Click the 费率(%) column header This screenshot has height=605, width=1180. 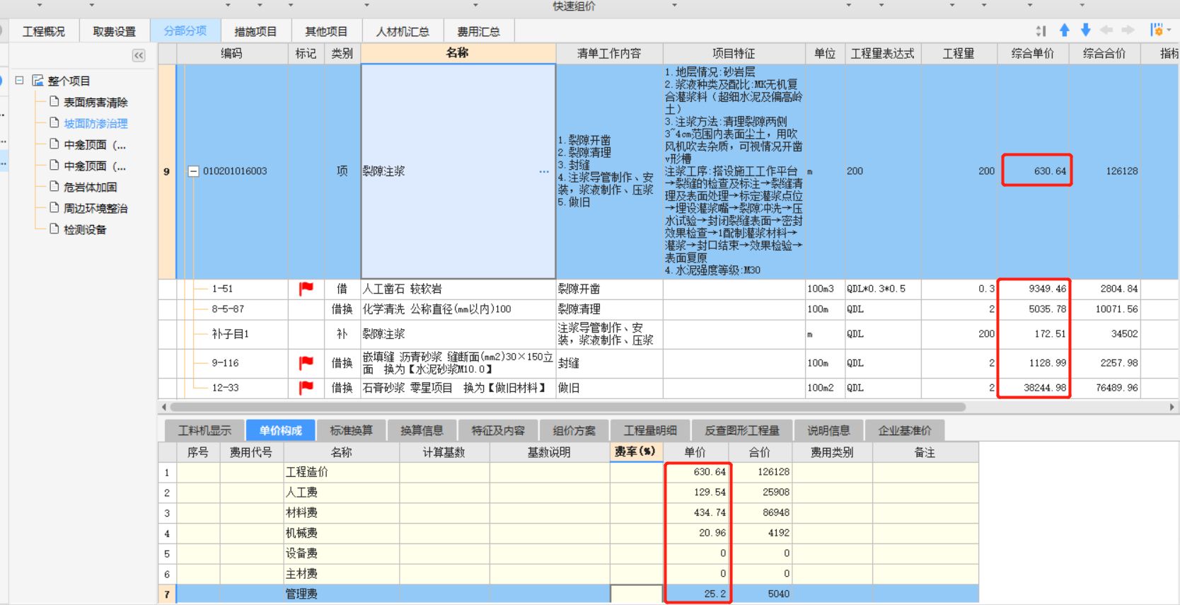coord(635,451)
